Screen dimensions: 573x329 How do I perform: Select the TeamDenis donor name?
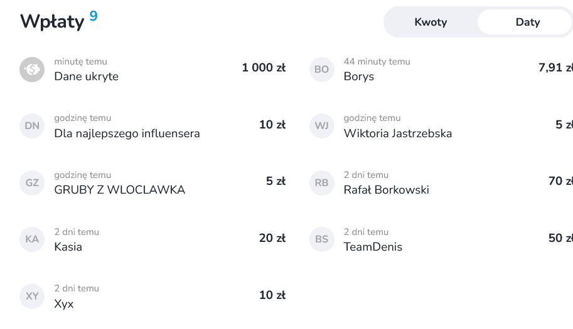pos(373,247)
